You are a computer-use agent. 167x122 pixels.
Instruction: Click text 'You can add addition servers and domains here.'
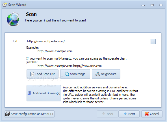[x=95, y=87]
